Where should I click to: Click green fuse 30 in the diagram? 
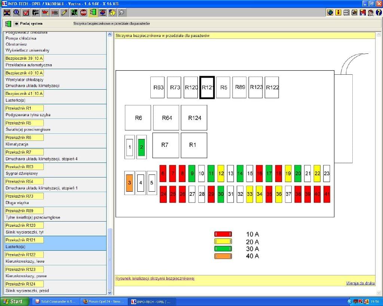[x=221, y=194]
